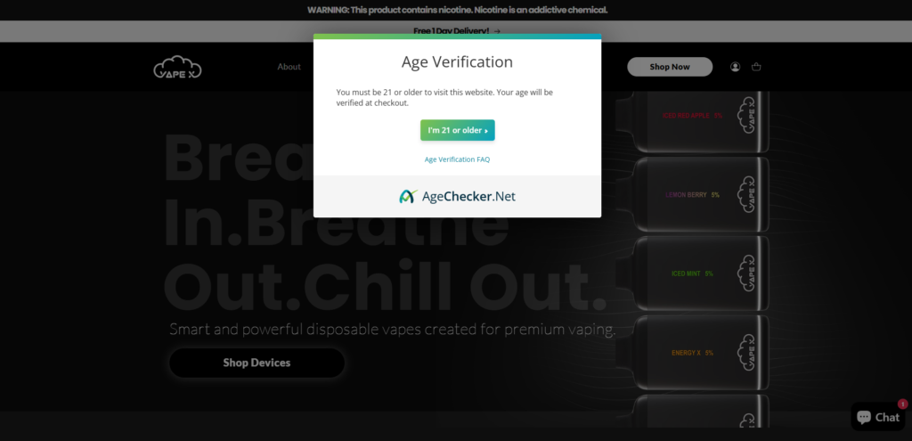Confirm with the I'm 21 or older button
Viewport: 912px width, 441px height.
point(457,130)
